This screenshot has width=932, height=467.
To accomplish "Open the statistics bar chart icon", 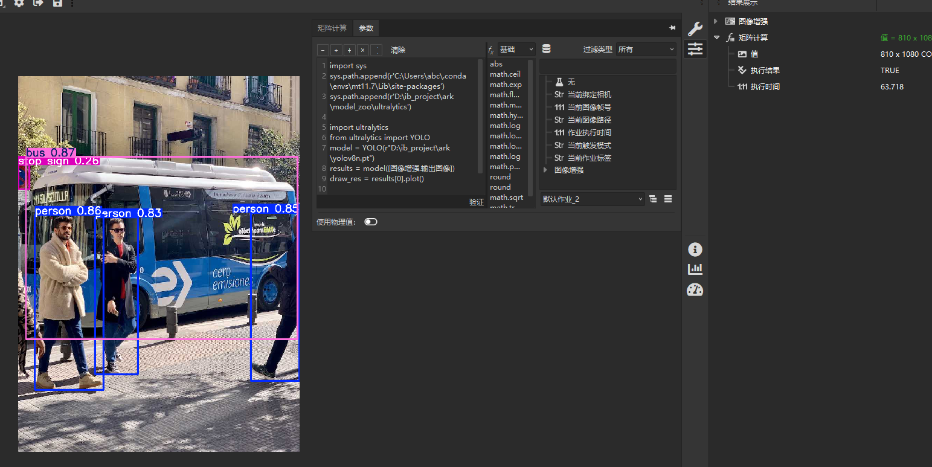I will click(x=695, y=269).
